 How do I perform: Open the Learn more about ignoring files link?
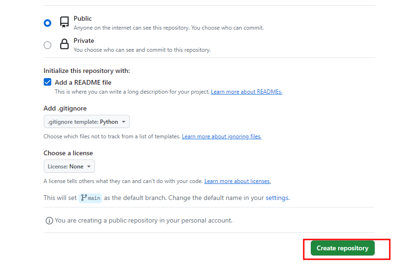(x=221, y=136)
